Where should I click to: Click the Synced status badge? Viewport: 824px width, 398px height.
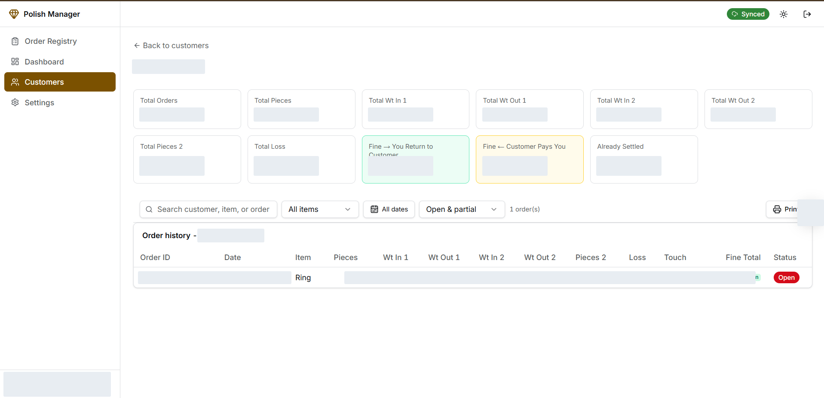(748, 14)
